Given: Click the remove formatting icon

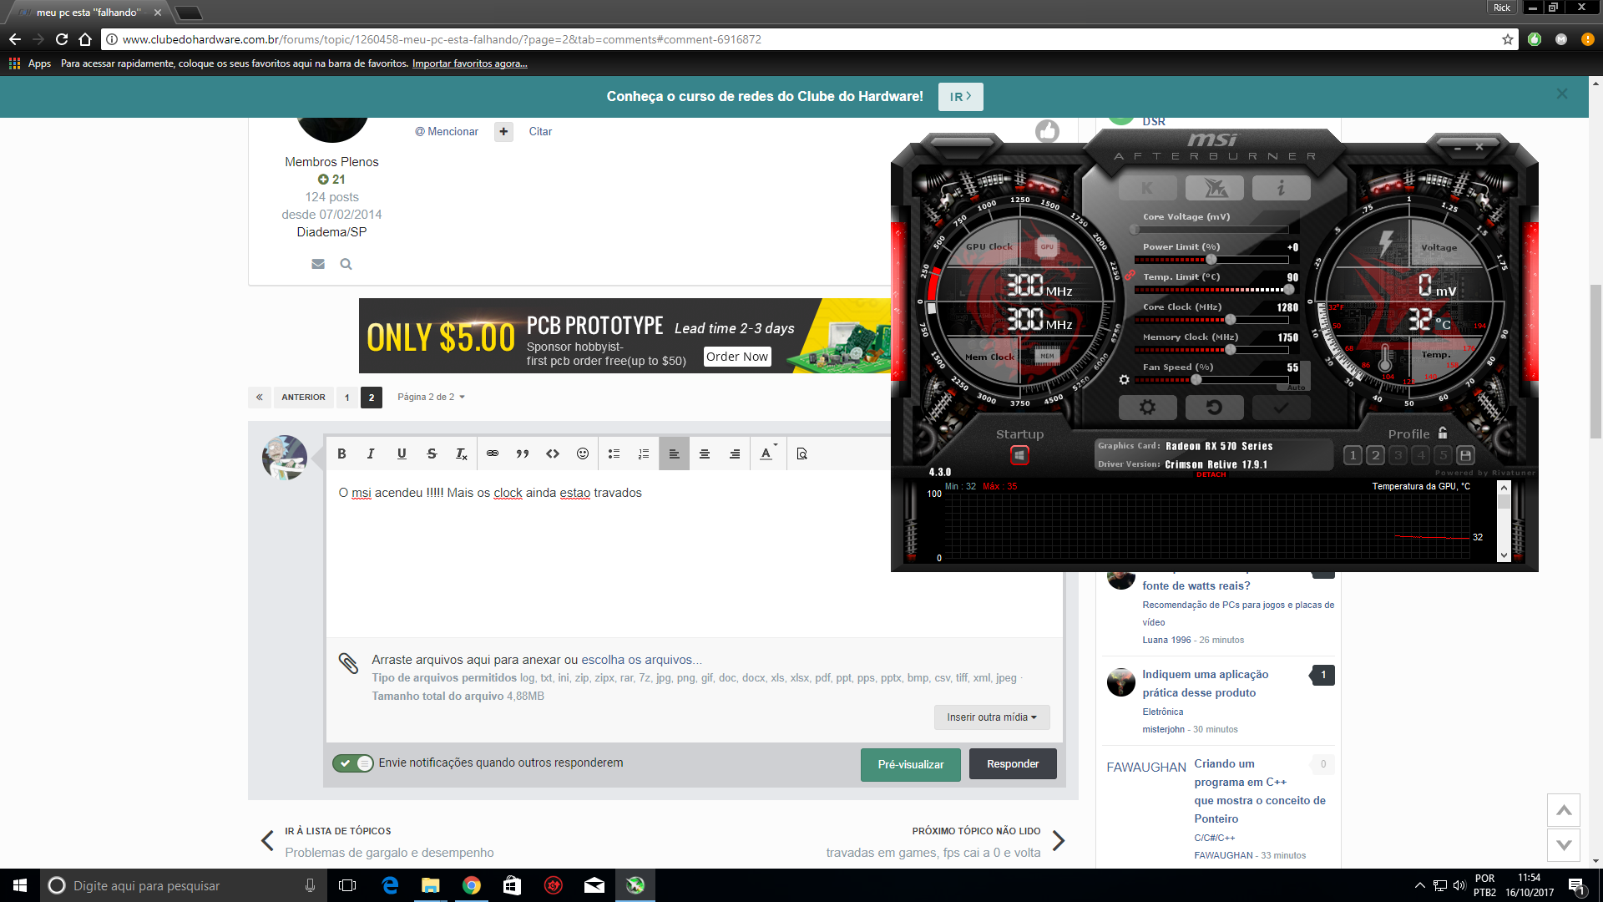Looking at the screenshot, I should [x=461, y=454].
